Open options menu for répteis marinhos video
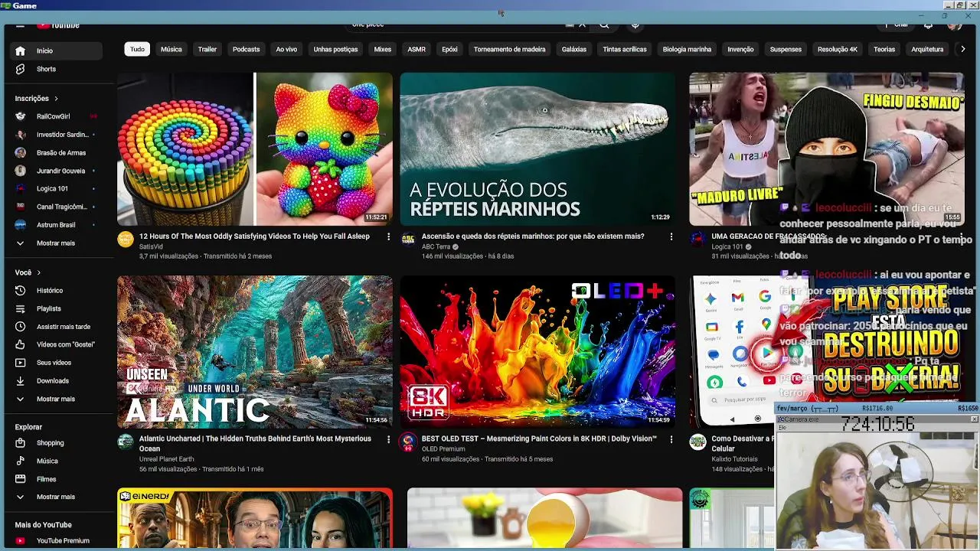This screenshot has height=551, width=980. click(x=671, y=237)
